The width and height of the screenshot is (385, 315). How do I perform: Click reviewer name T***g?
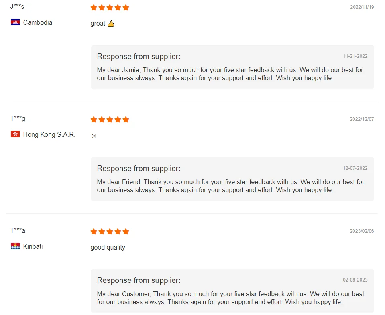pyautogui.click(x=18, y=119)
